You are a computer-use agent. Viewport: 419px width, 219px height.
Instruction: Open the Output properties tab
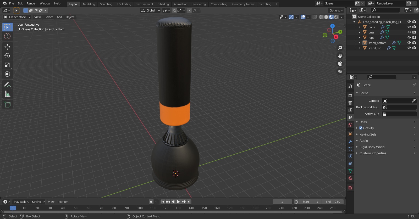pos(350,103)
